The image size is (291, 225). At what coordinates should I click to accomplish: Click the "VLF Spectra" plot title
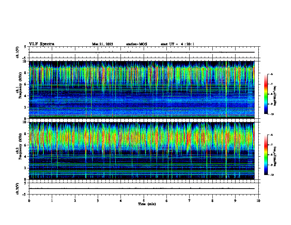tap(42, 44)
